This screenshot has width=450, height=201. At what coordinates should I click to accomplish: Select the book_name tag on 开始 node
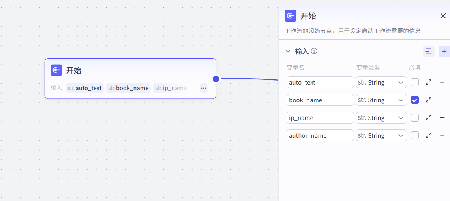coord(128,88)
